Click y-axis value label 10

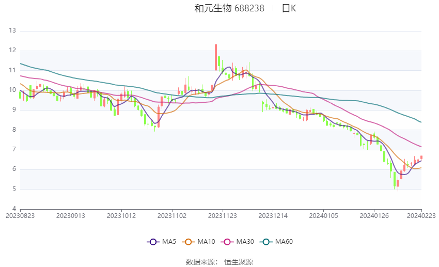pyautogui.click(x=12, y=90)
